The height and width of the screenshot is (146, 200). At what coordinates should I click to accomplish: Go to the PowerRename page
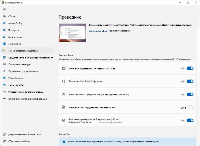[x=28, y=78]
